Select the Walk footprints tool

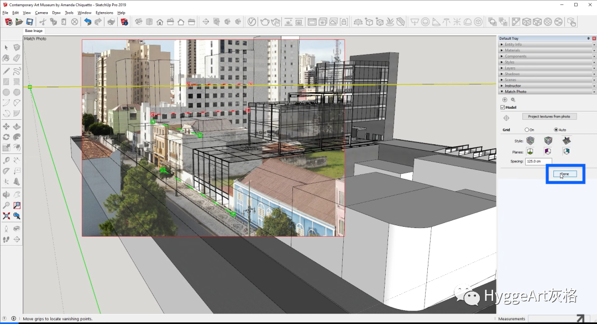pyautogui.click(x=6, y=239)
